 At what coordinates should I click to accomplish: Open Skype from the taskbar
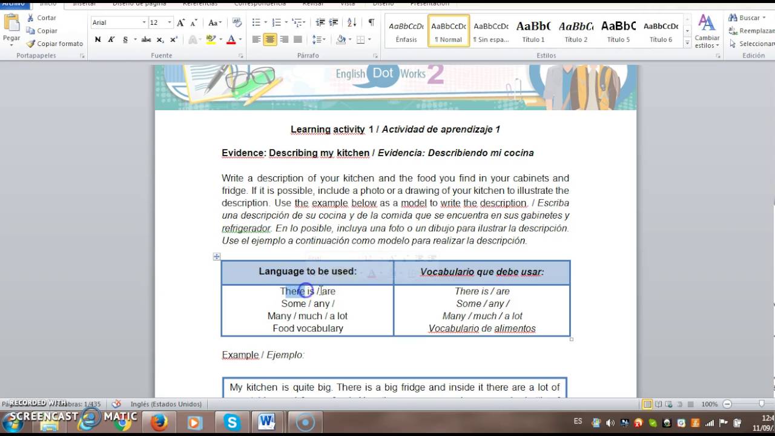[x=232, y=422]
